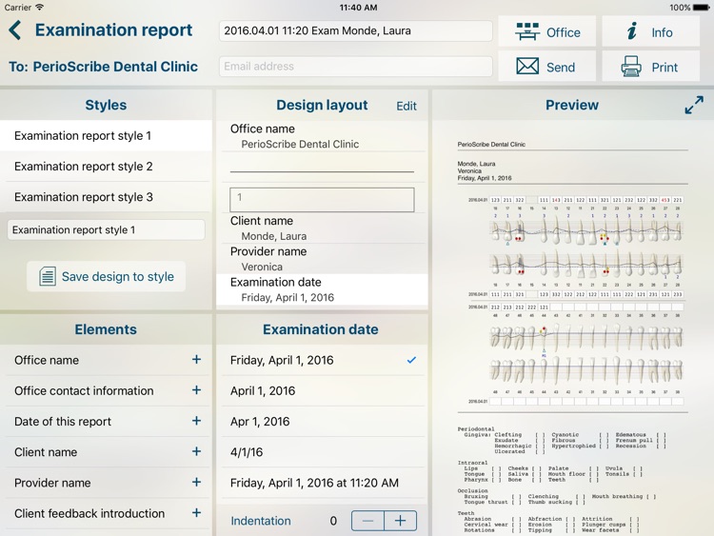This screenshot has width=714, height=536.
Task: Open the Office settings button
Action: pyautogui.click(x=546, y=31)
